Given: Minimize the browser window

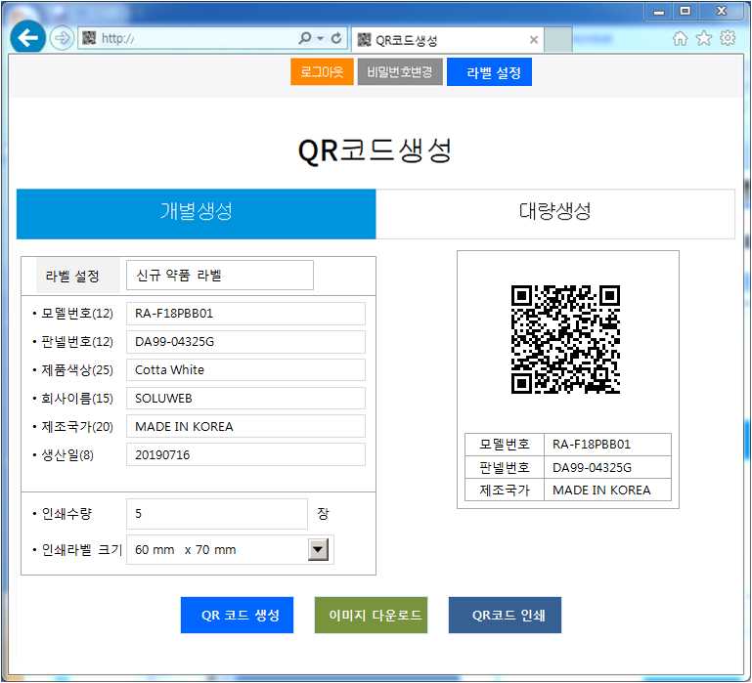Looking at the screenshot, I should click(x=659, y=12).
